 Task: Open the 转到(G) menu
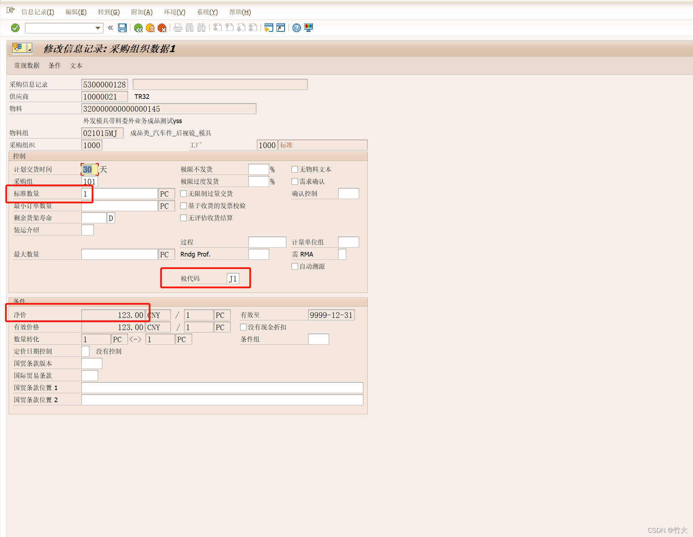pos(109,12)
